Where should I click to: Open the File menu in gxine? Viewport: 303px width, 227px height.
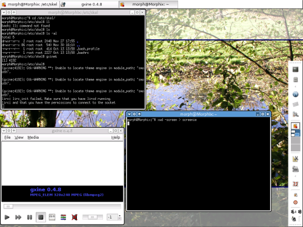[x=7, y=137]
